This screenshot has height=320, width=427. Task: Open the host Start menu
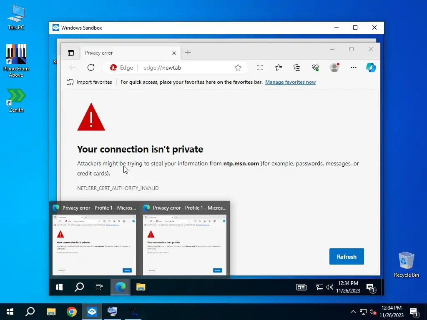click(x=10, y=312)
